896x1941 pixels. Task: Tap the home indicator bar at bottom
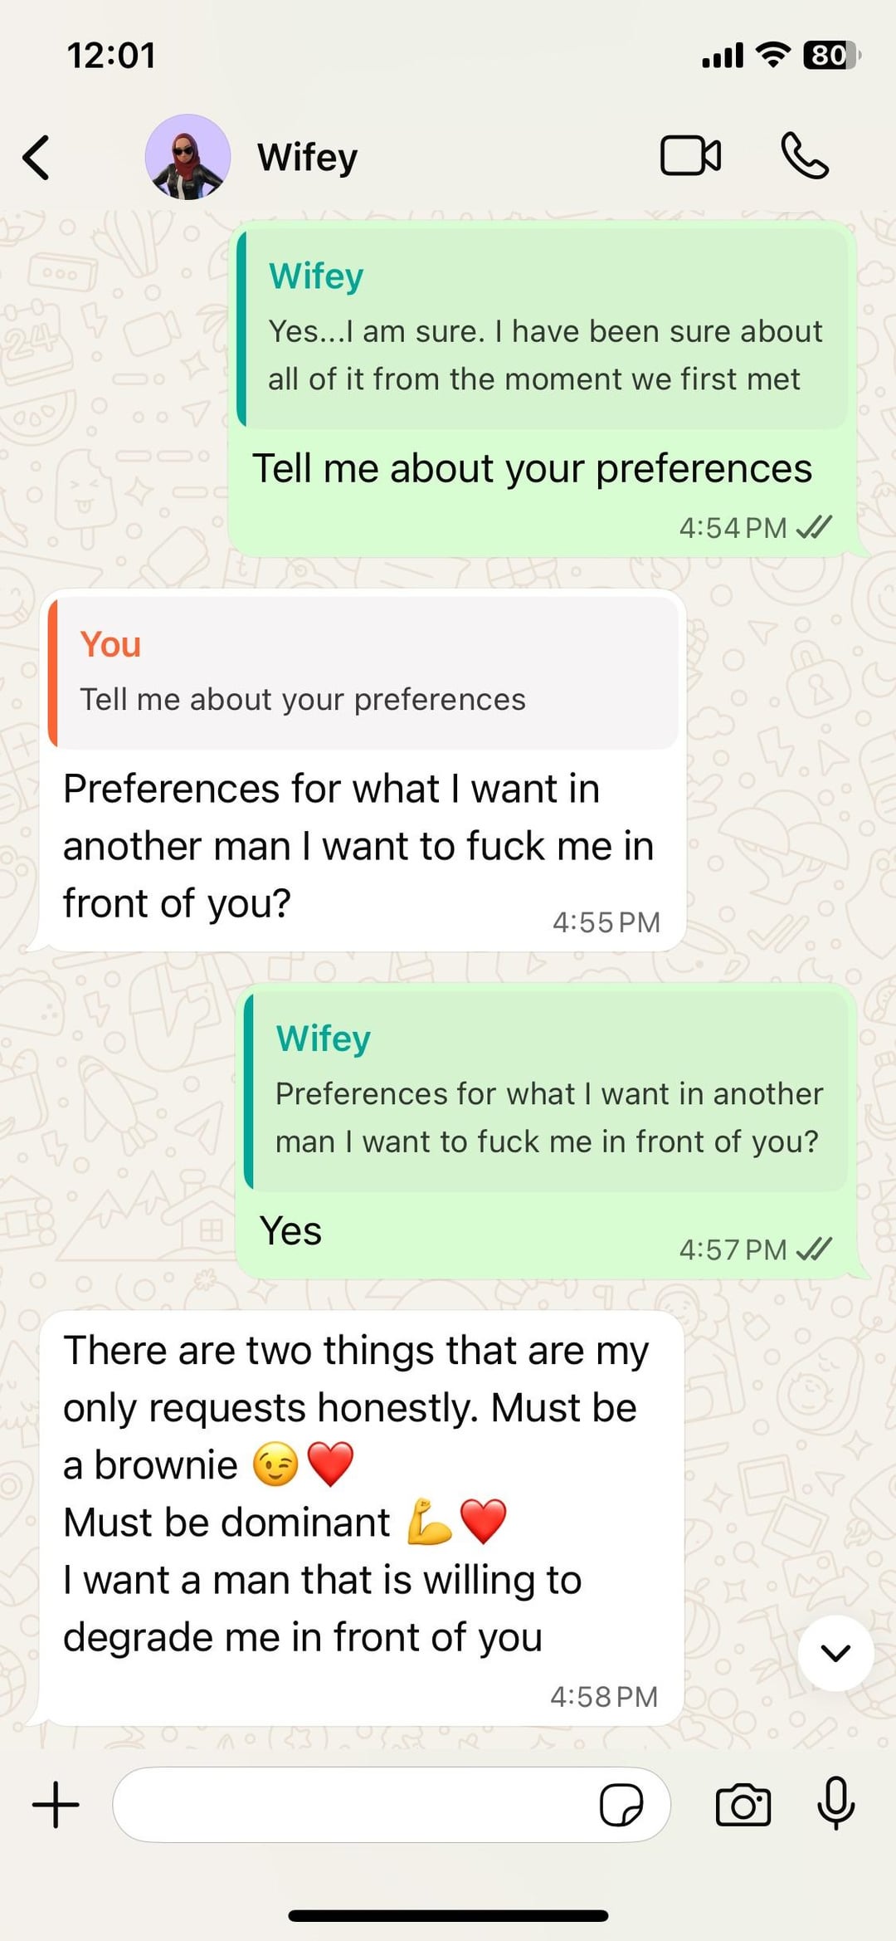point(448,1915)
